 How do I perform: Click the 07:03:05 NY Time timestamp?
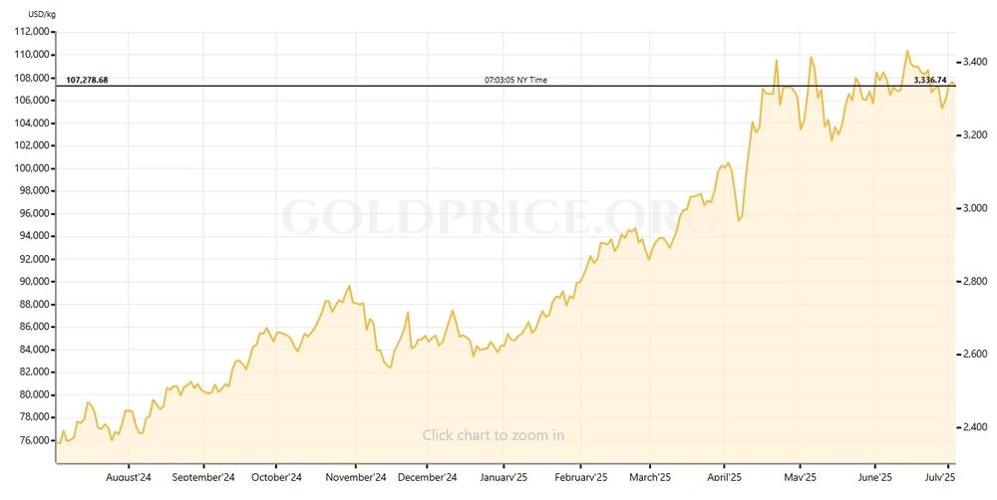515,80
